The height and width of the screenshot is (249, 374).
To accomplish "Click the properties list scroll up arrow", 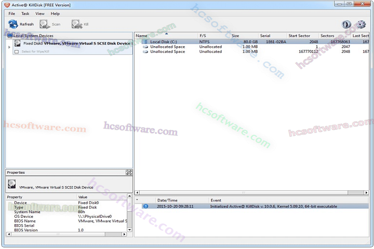I will tap(129, 196).
